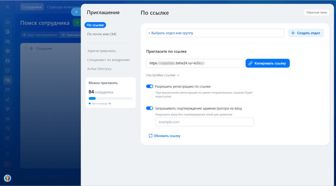Click the gear icon beside Сотрудник column
336x186 pixels.
pyautogui.click(x=31, y=49)
